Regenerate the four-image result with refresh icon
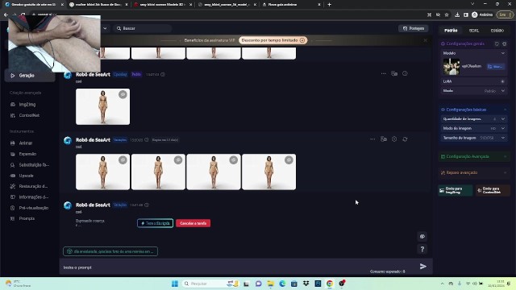516x290 pixels. (405, 139)
